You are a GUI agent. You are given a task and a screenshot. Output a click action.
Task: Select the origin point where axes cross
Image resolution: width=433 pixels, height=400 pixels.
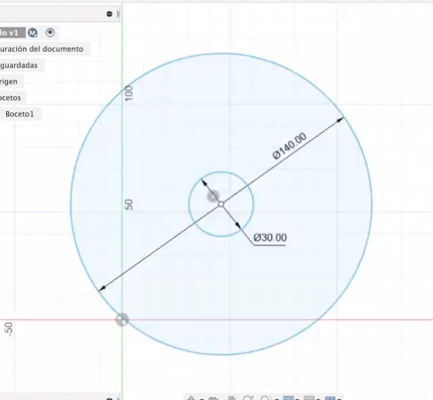click(x=122, y=320)
